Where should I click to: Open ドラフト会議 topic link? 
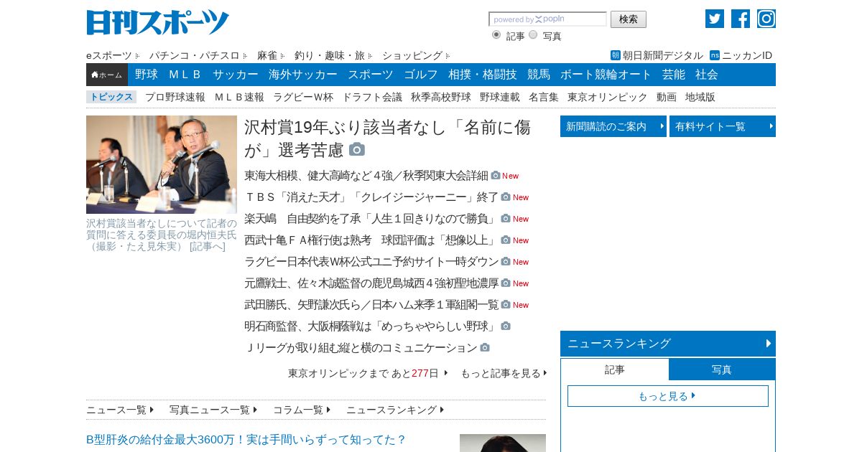tap(372, 97)
